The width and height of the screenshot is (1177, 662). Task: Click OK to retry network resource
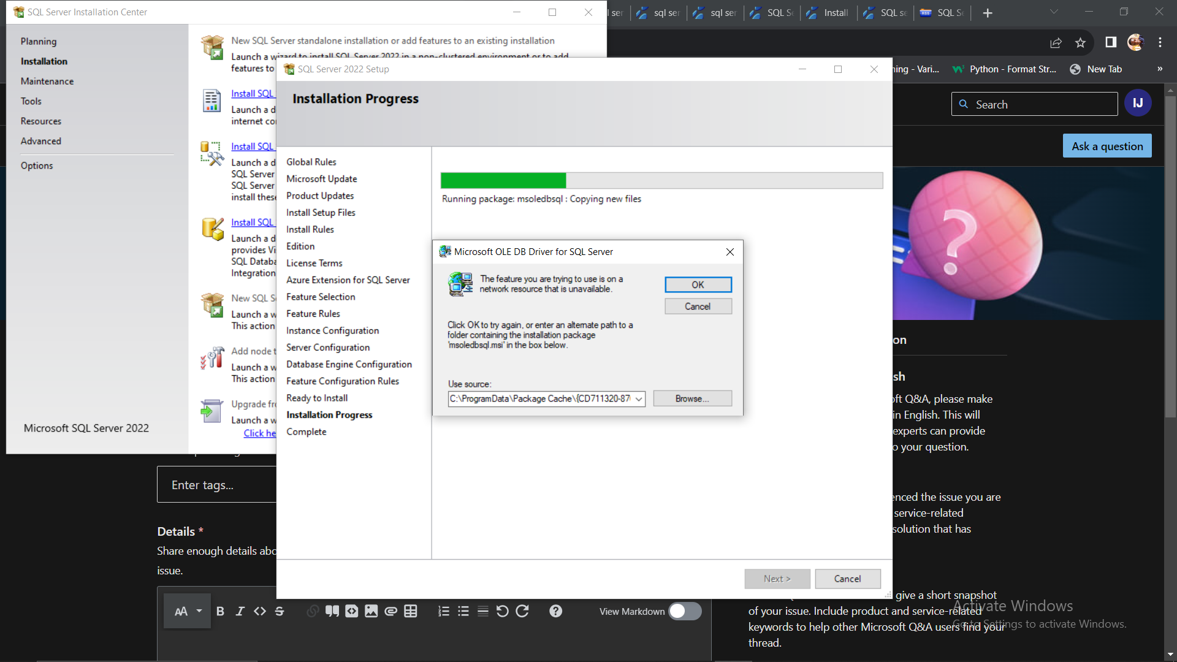(698, 284)
